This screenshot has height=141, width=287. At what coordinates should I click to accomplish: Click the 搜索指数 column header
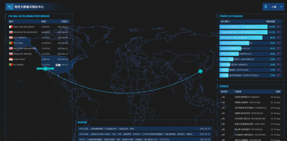271,21
